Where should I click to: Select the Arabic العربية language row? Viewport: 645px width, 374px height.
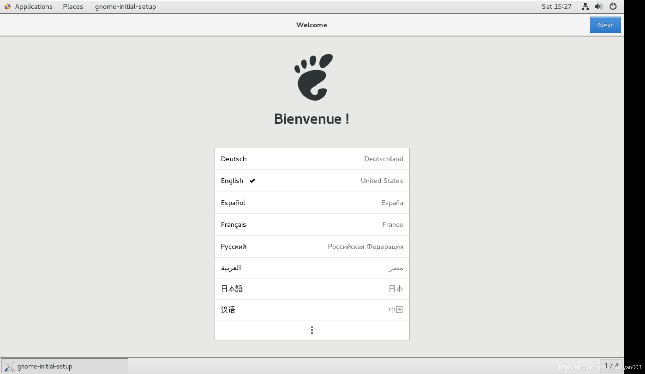(x=312, y=268)
